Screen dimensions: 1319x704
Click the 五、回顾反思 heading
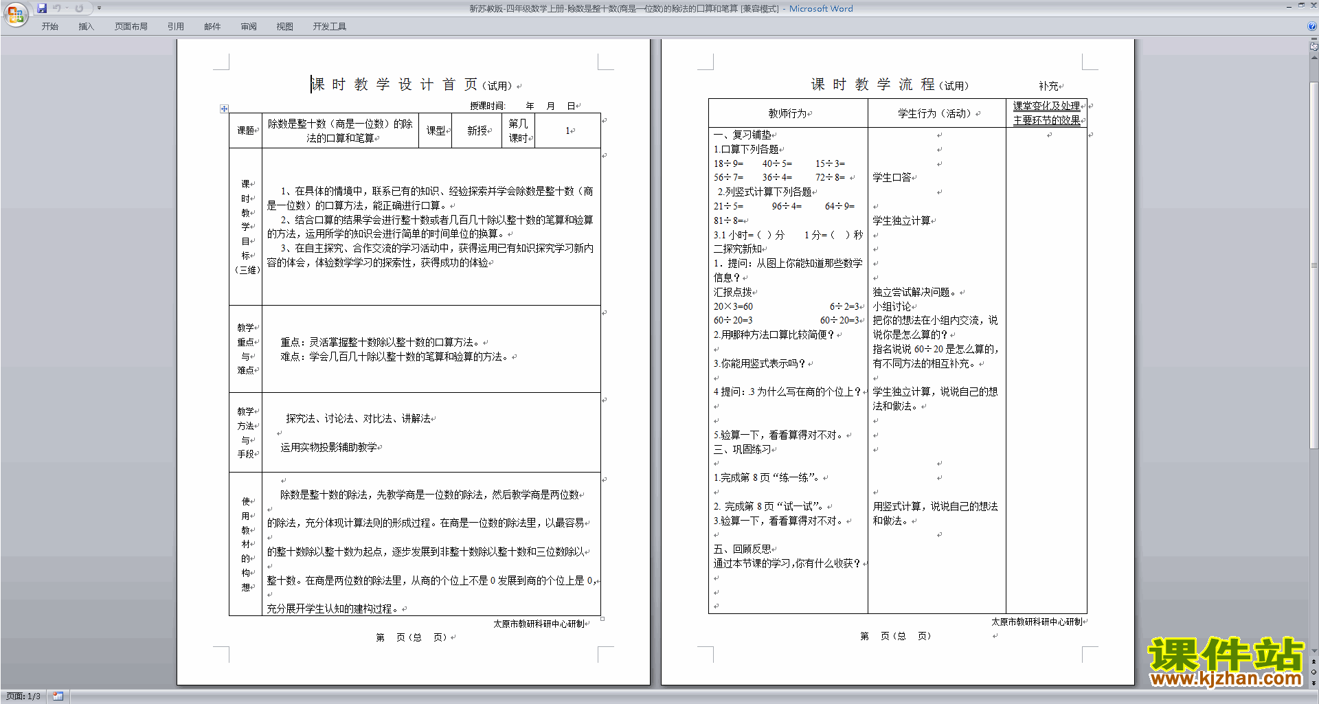tap(742, 549)
